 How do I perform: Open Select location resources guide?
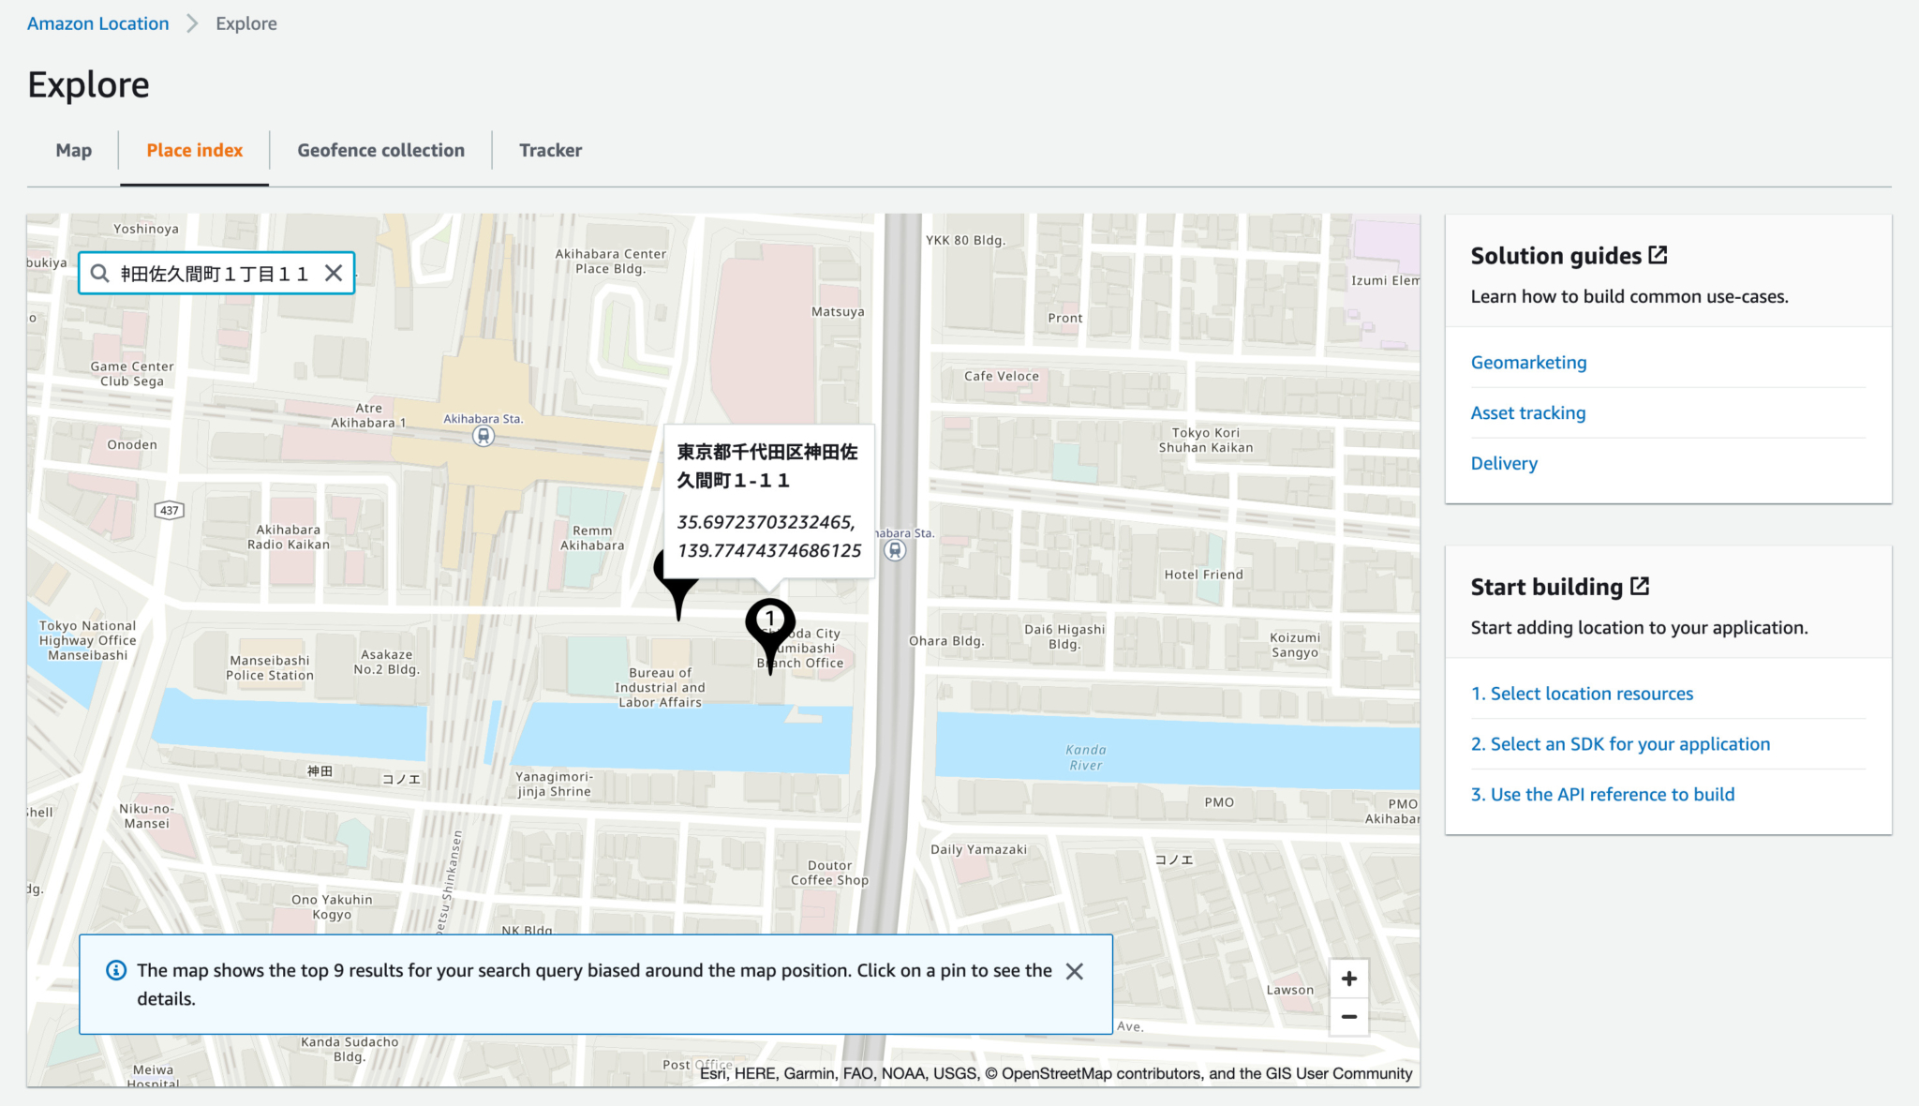[x=1582, y=693]
